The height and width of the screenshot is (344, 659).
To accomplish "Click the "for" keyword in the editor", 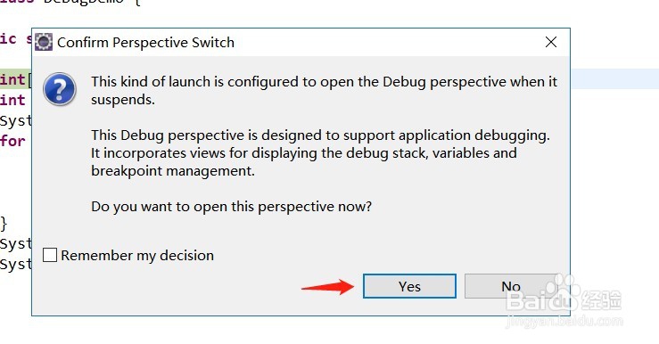I will (x=12, y=141).
